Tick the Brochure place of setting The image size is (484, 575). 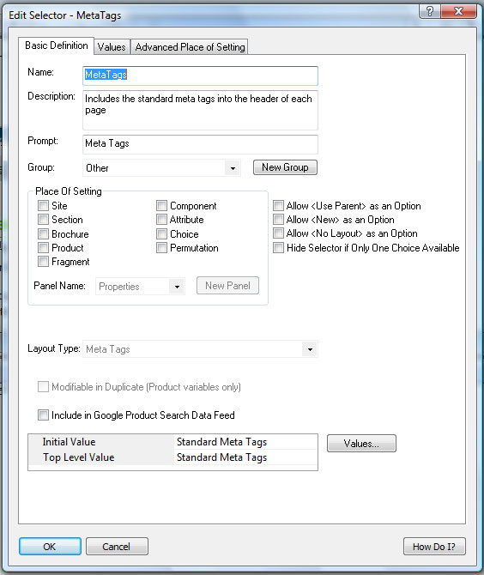43,234
